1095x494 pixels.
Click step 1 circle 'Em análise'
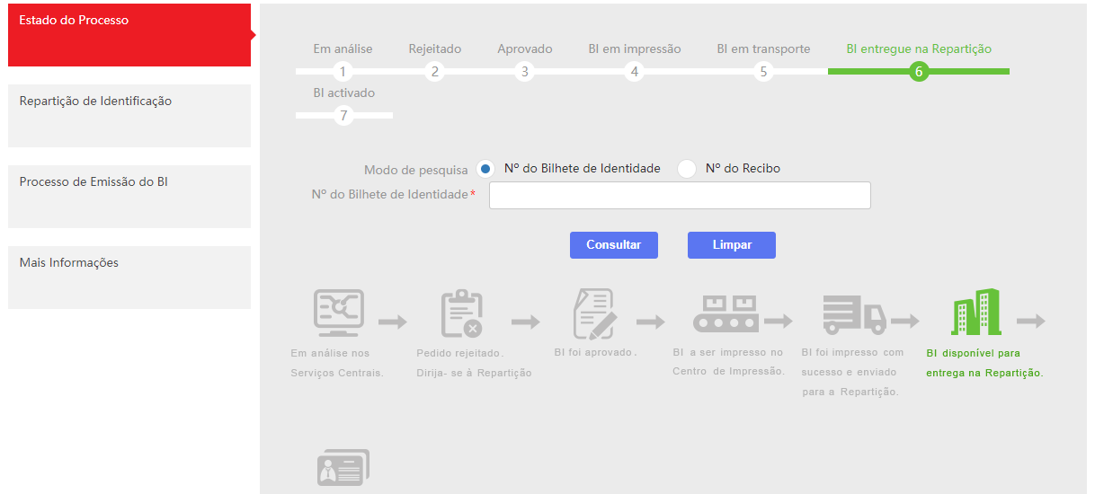pos(343,72)
